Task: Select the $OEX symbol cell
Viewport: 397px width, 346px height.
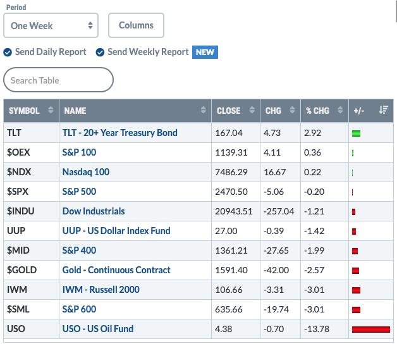Action: [x=31, y=152]
